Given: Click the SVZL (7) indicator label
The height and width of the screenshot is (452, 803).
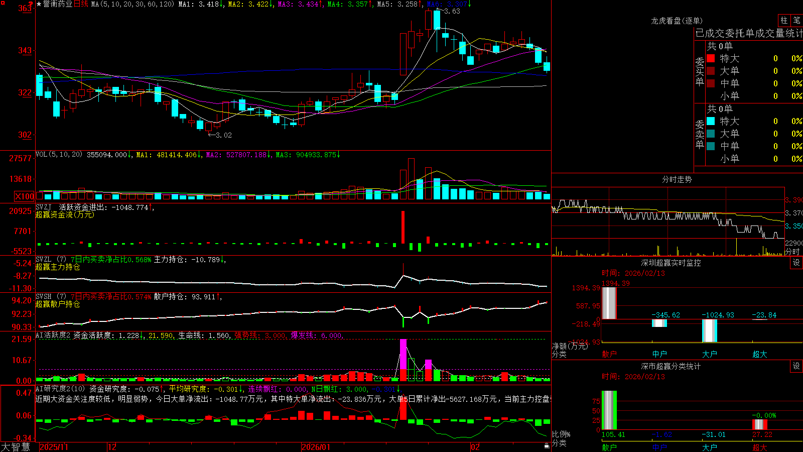Looking at the screenshot, I should click(x=51, y=260).
